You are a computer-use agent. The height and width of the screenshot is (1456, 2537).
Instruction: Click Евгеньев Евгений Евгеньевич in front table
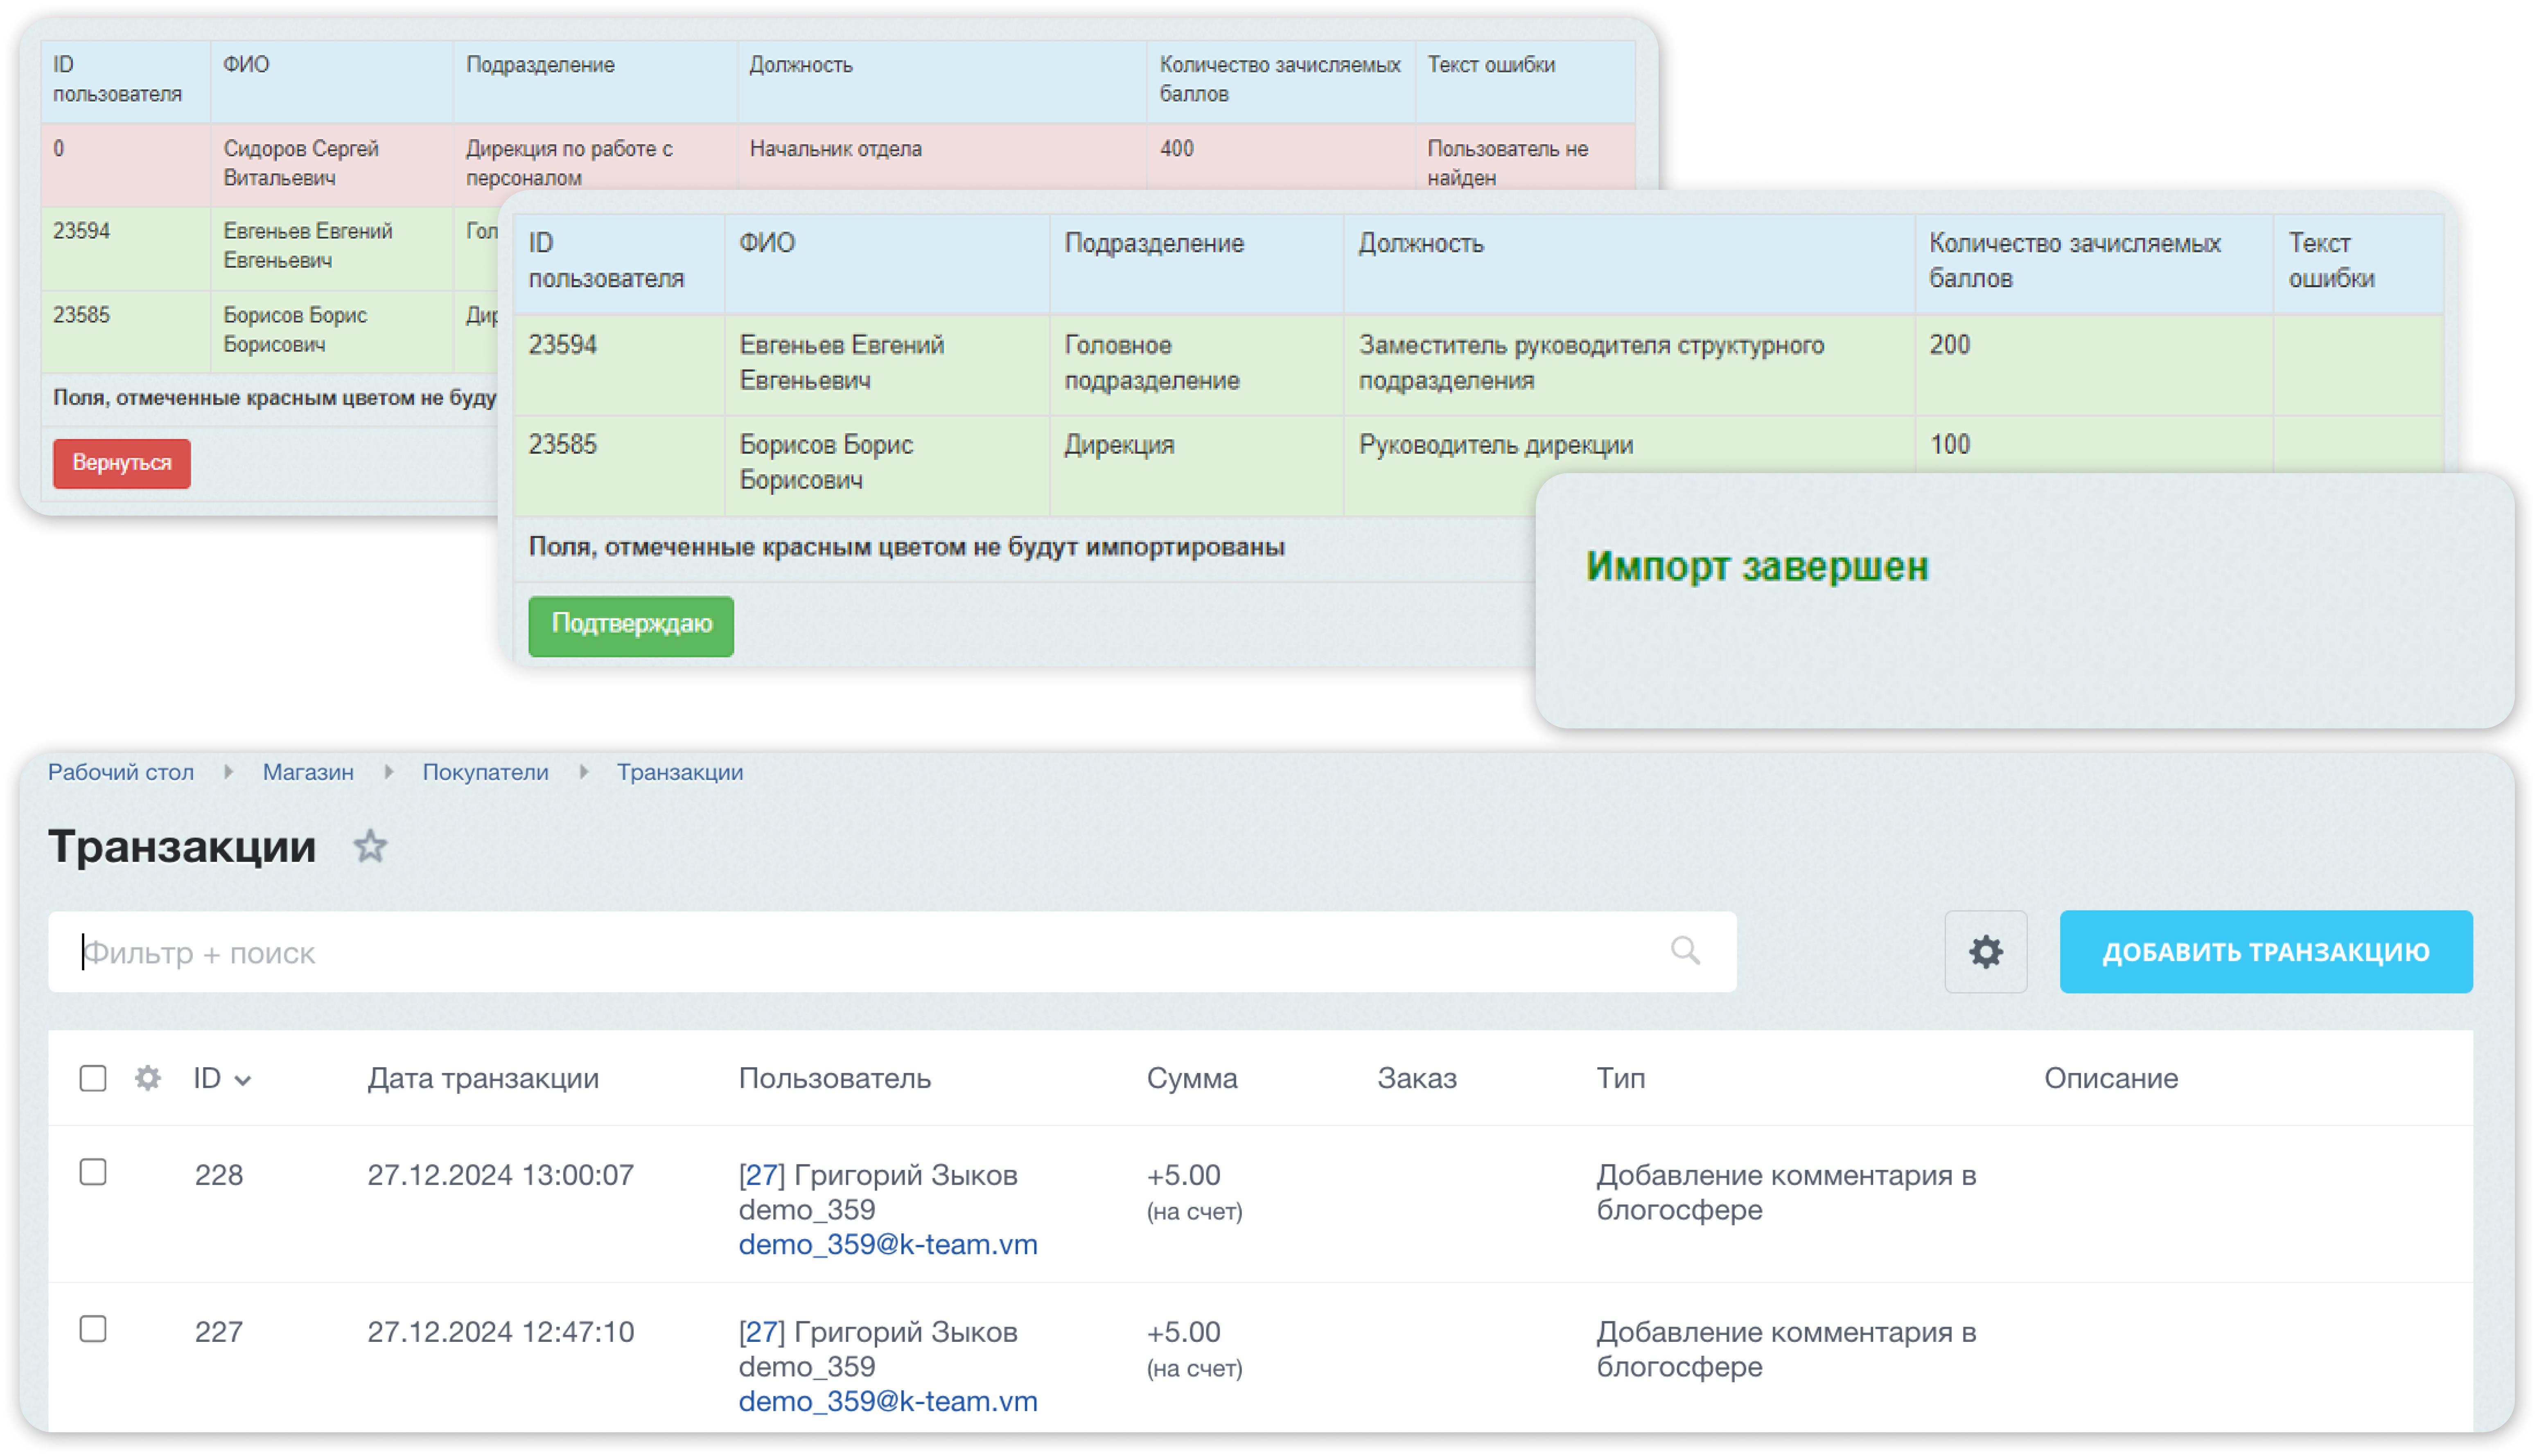click(842, 363)
